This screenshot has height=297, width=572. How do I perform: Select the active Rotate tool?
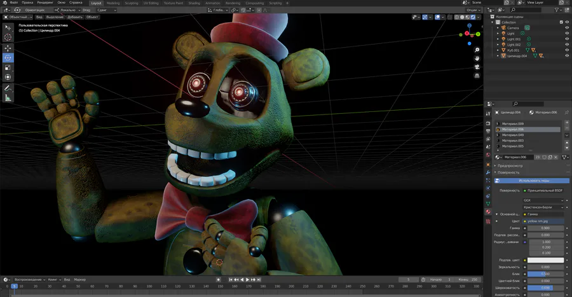click(8, 58)
